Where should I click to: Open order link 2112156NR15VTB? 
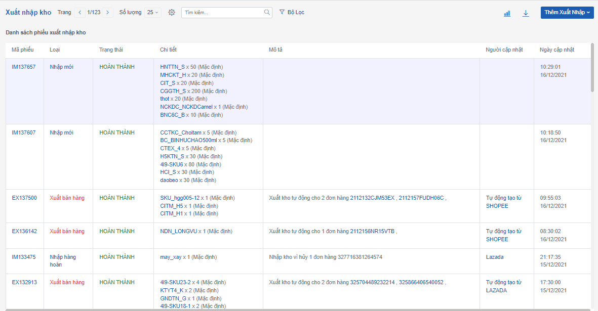click(372, 231)
